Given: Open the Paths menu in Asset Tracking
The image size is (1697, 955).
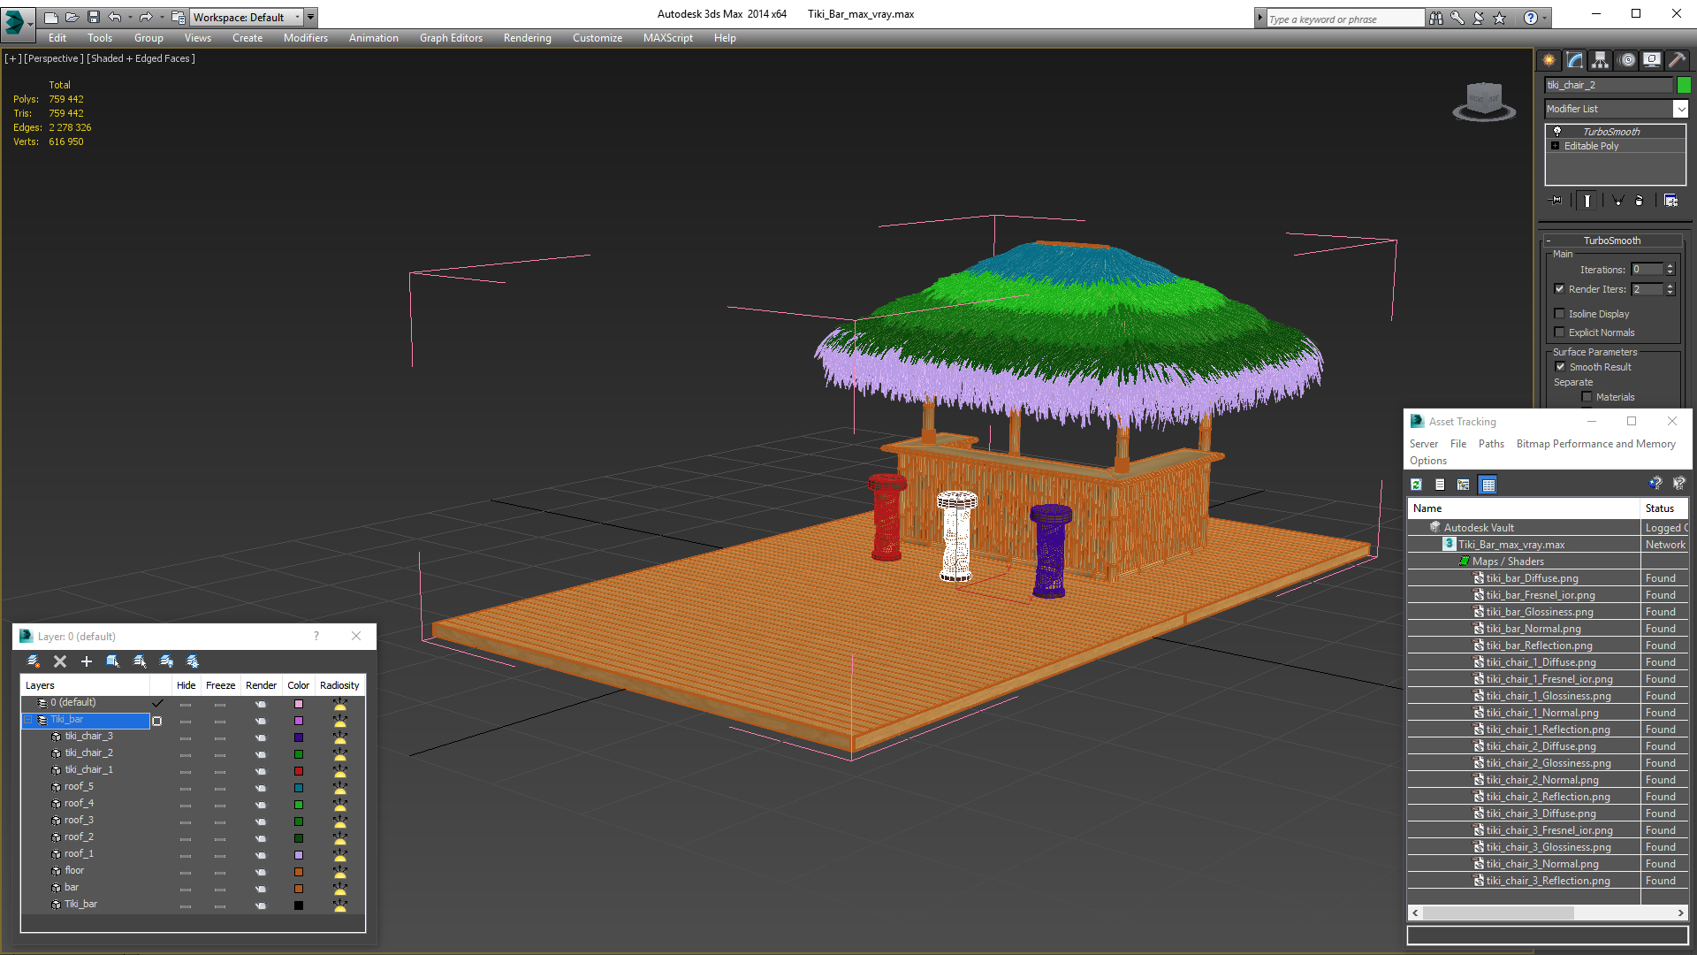Looking at the screenshot, I should 1490,444.
